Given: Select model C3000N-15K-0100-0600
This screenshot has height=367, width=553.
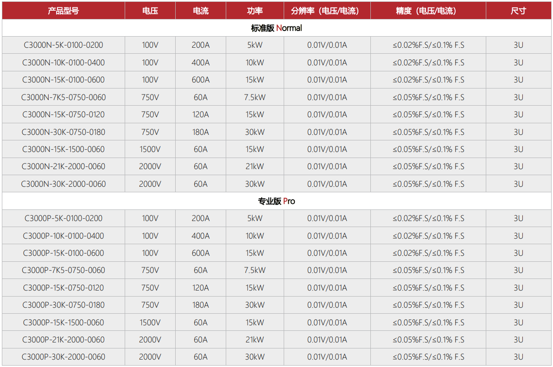Looking at the screenshot, I should (x=64, y=80).
